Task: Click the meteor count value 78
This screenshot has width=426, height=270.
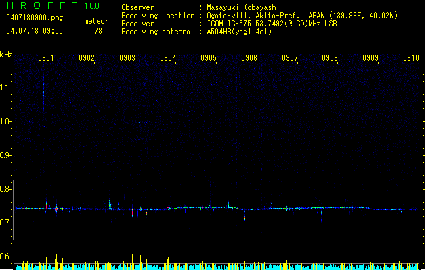Action: click(98, 31)
